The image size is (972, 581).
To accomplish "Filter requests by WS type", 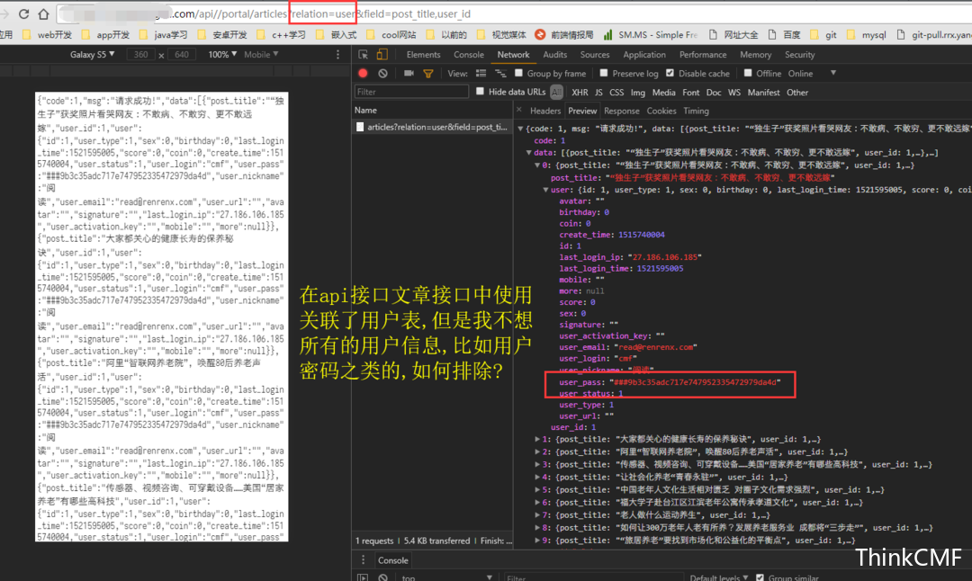I will 734,93.
